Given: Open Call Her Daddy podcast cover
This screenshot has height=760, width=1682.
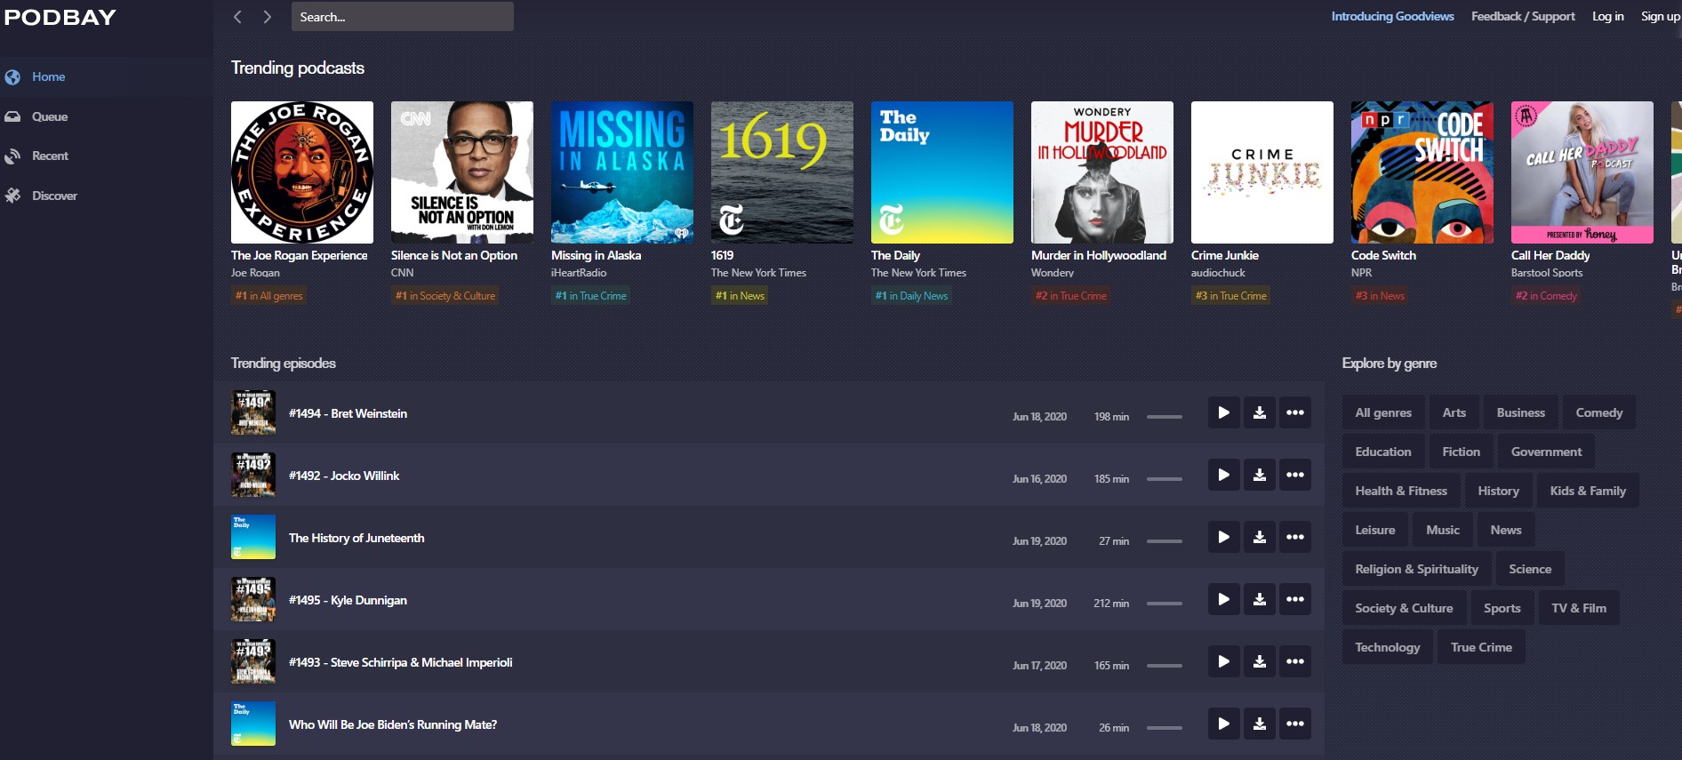Looking at the screenshot, I should point(1582,172).
